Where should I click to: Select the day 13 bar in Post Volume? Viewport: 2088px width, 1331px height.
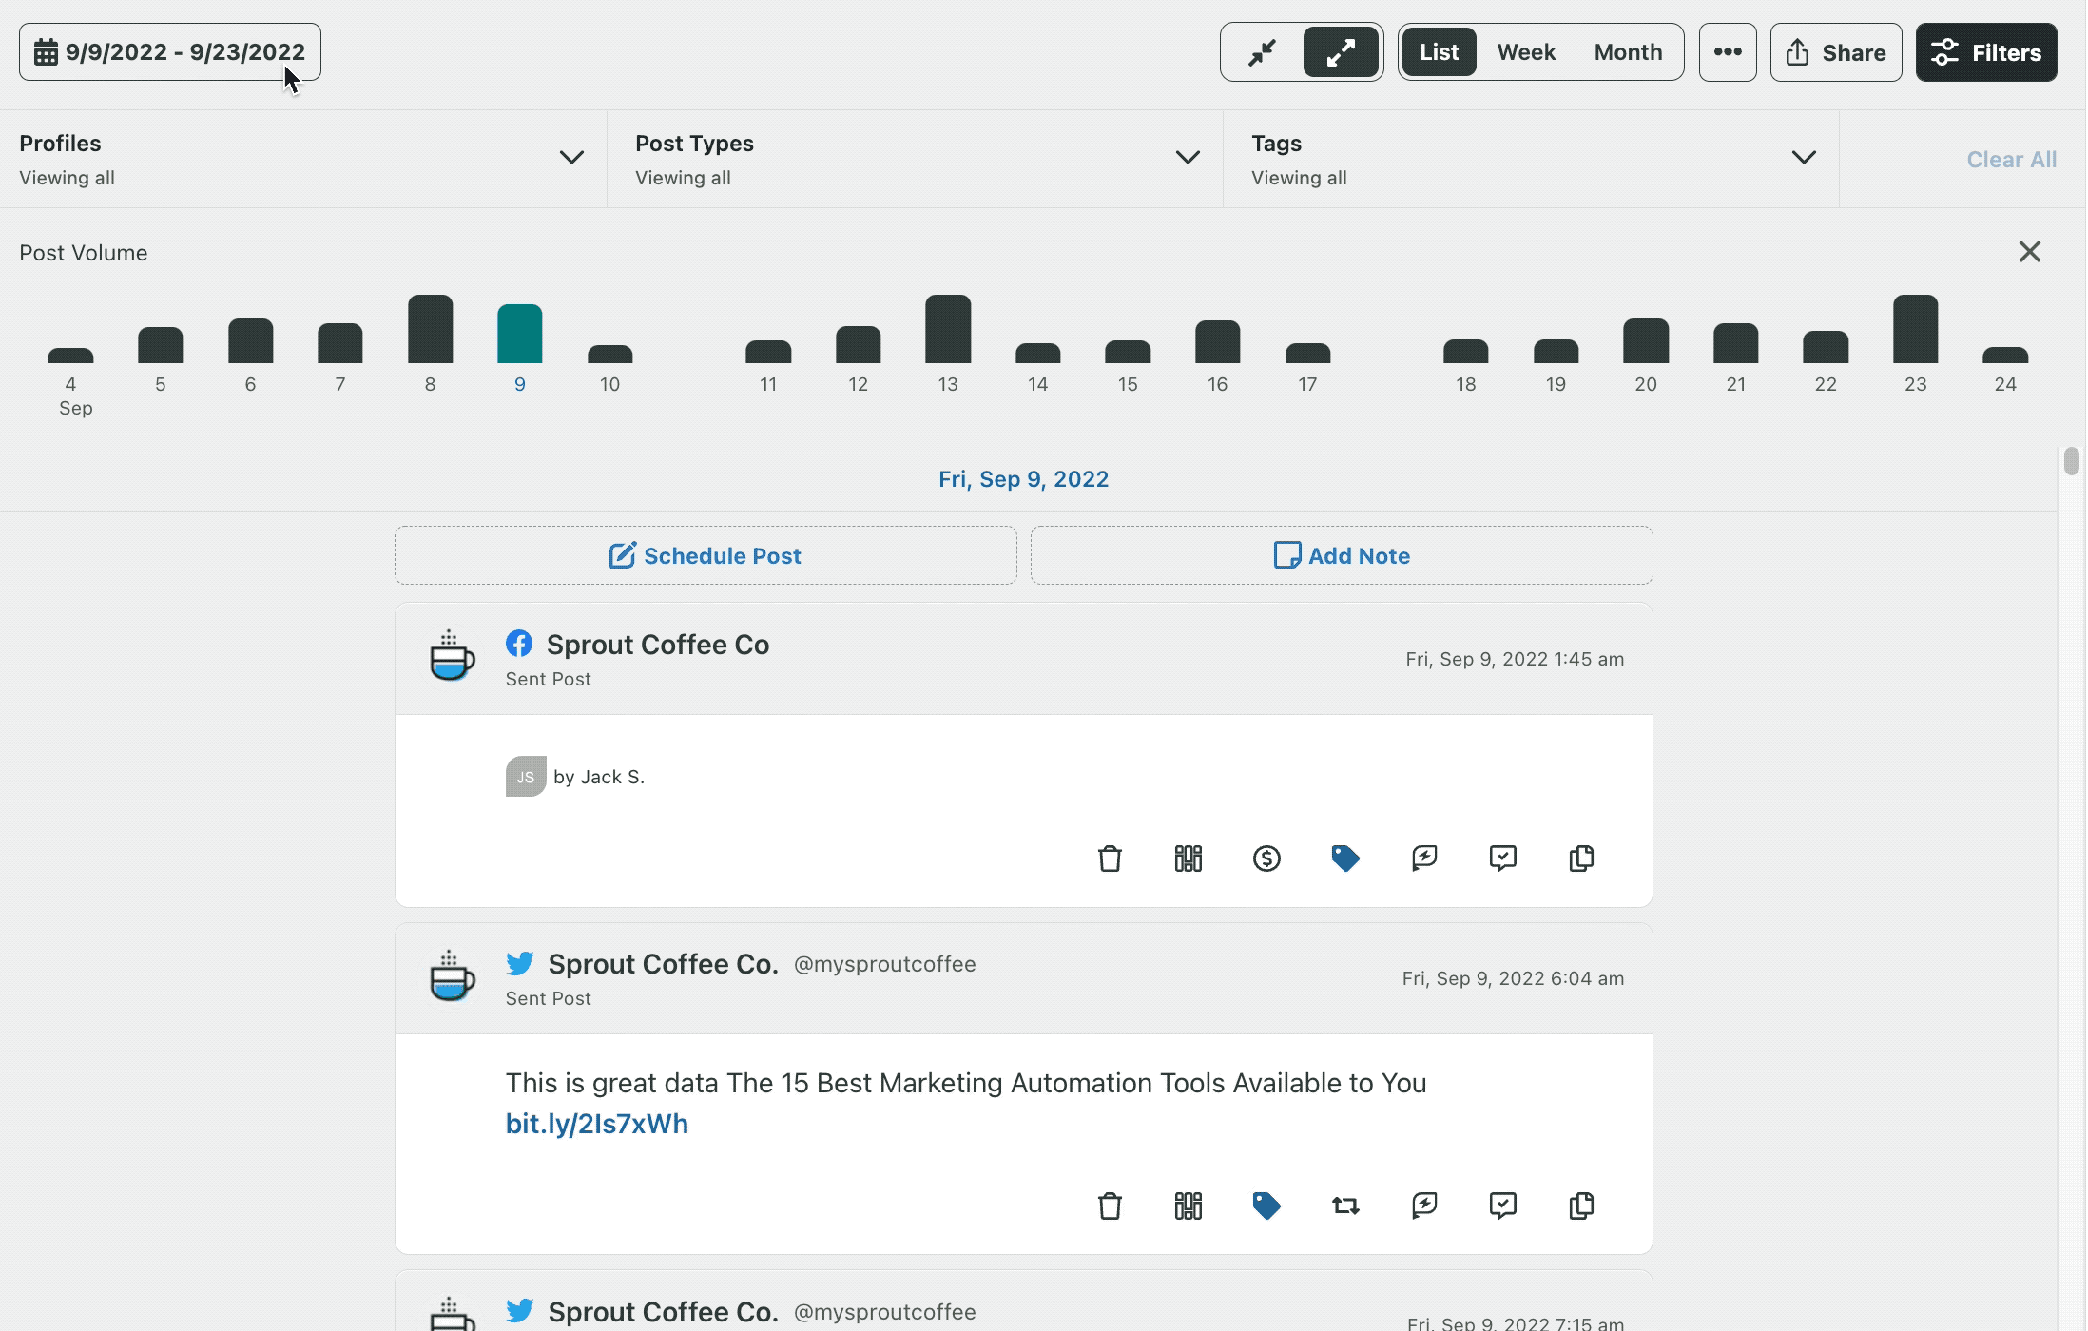coord(948,329)
